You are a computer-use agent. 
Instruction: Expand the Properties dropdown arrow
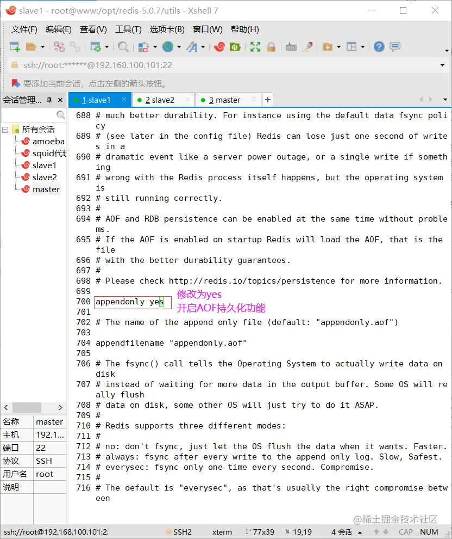[x=106, y=47]
